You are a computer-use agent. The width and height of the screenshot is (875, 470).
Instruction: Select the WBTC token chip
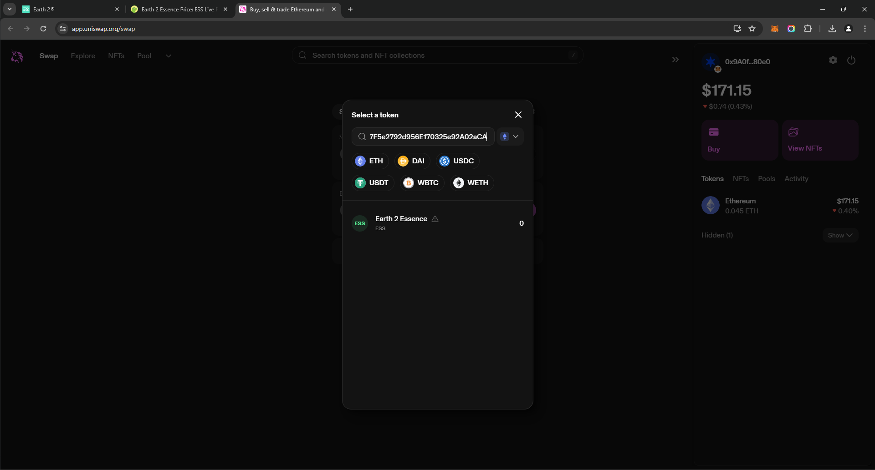click(422, 183)
